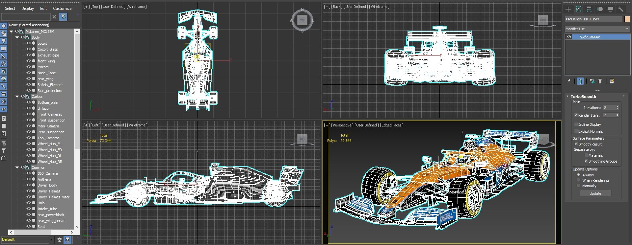This screenshot has width=632, height=245.
Task: Toggle the Render Iters checkbox
Action: [x=576, y=115]
